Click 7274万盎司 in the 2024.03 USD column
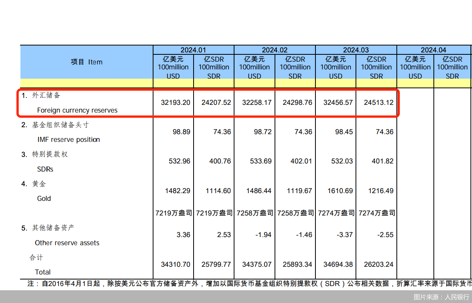The image size is (472, 303). (x=336, y=213)
